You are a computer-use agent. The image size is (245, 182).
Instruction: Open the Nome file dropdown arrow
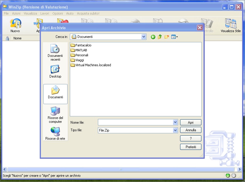[175, 122]
